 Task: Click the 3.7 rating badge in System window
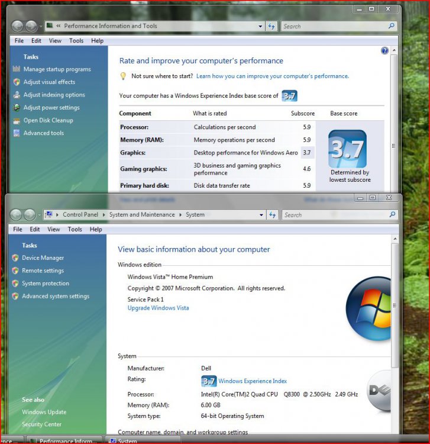tap(209, 381)
